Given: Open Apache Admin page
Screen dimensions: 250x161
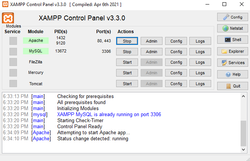Looking at the screenshot, I should [152, 41].
